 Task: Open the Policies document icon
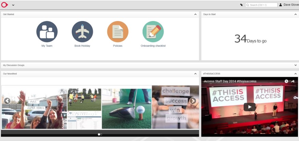118,31
